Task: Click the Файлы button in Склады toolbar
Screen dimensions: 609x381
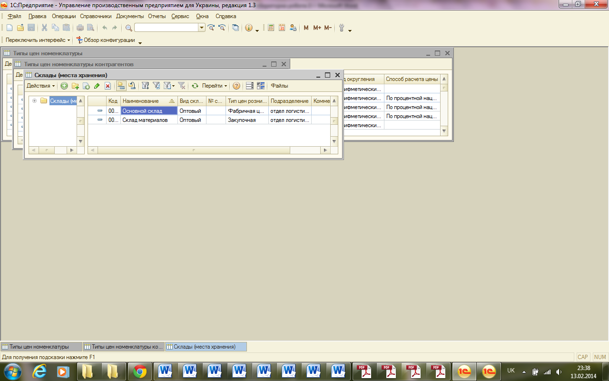Action: click(280, 86)
